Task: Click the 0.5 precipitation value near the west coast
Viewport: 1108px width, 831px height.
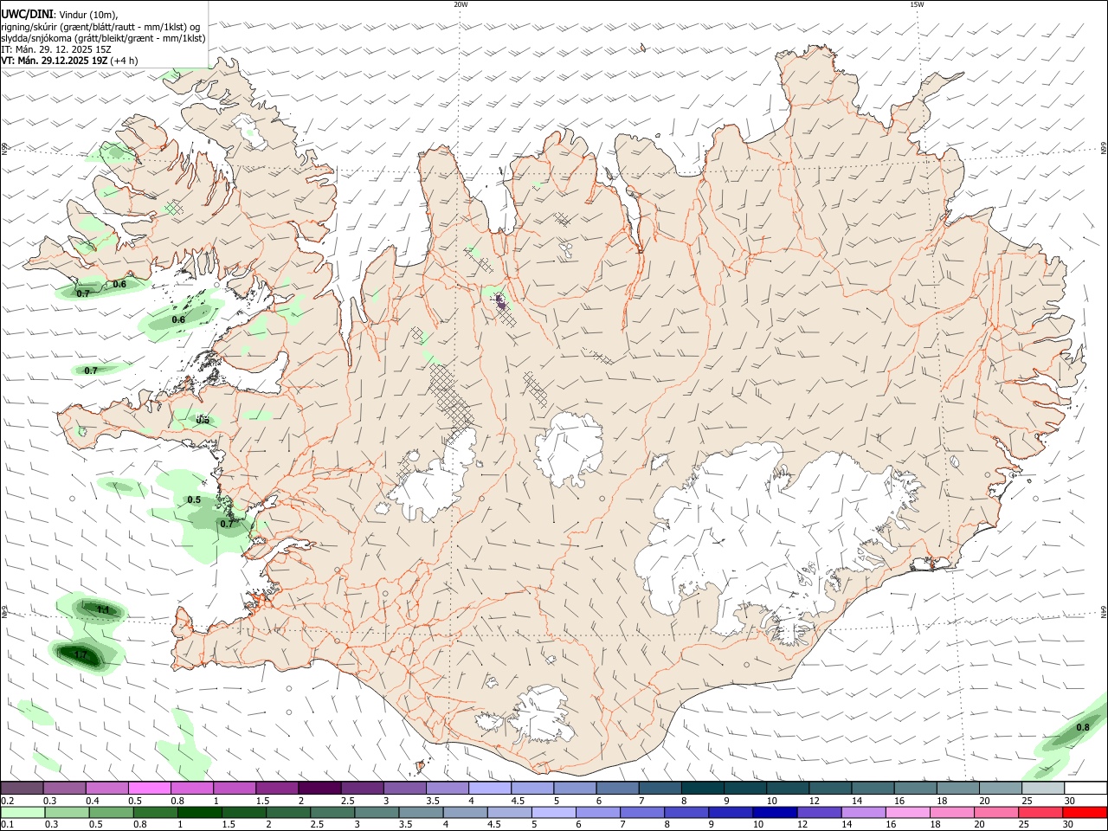Action: click(194, 499)
